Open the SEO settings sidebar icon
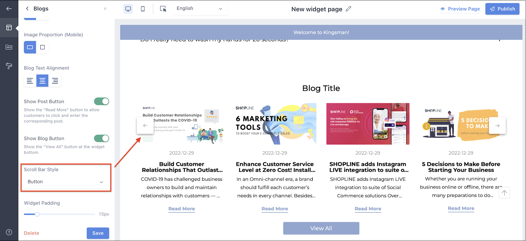Image resolution: width=526 pixels, height=241 pixels. [x=9, y=47]
